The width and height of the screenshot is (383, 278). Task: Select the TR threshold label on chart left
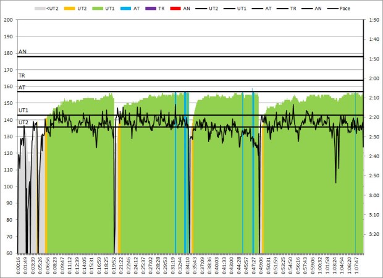coord(22,75)
